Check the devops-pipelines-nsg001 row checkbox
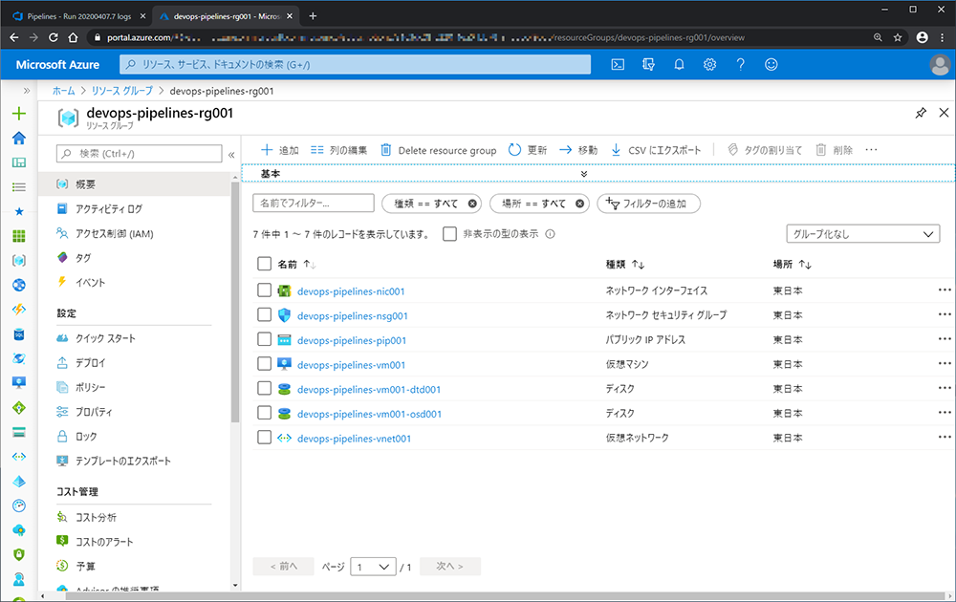Screen dimensions: 956x602 pos(264,314)
